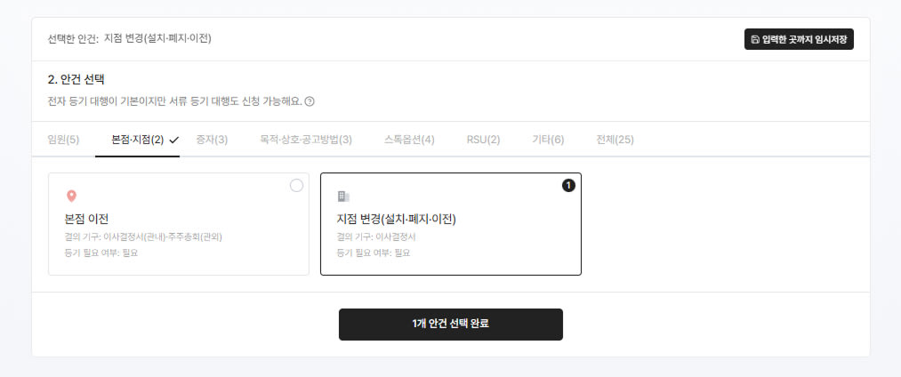Screen dimensions: 901x377
Task: Deselect the numbered 1 badge on 지점 변경
Action: pos(568,185)
